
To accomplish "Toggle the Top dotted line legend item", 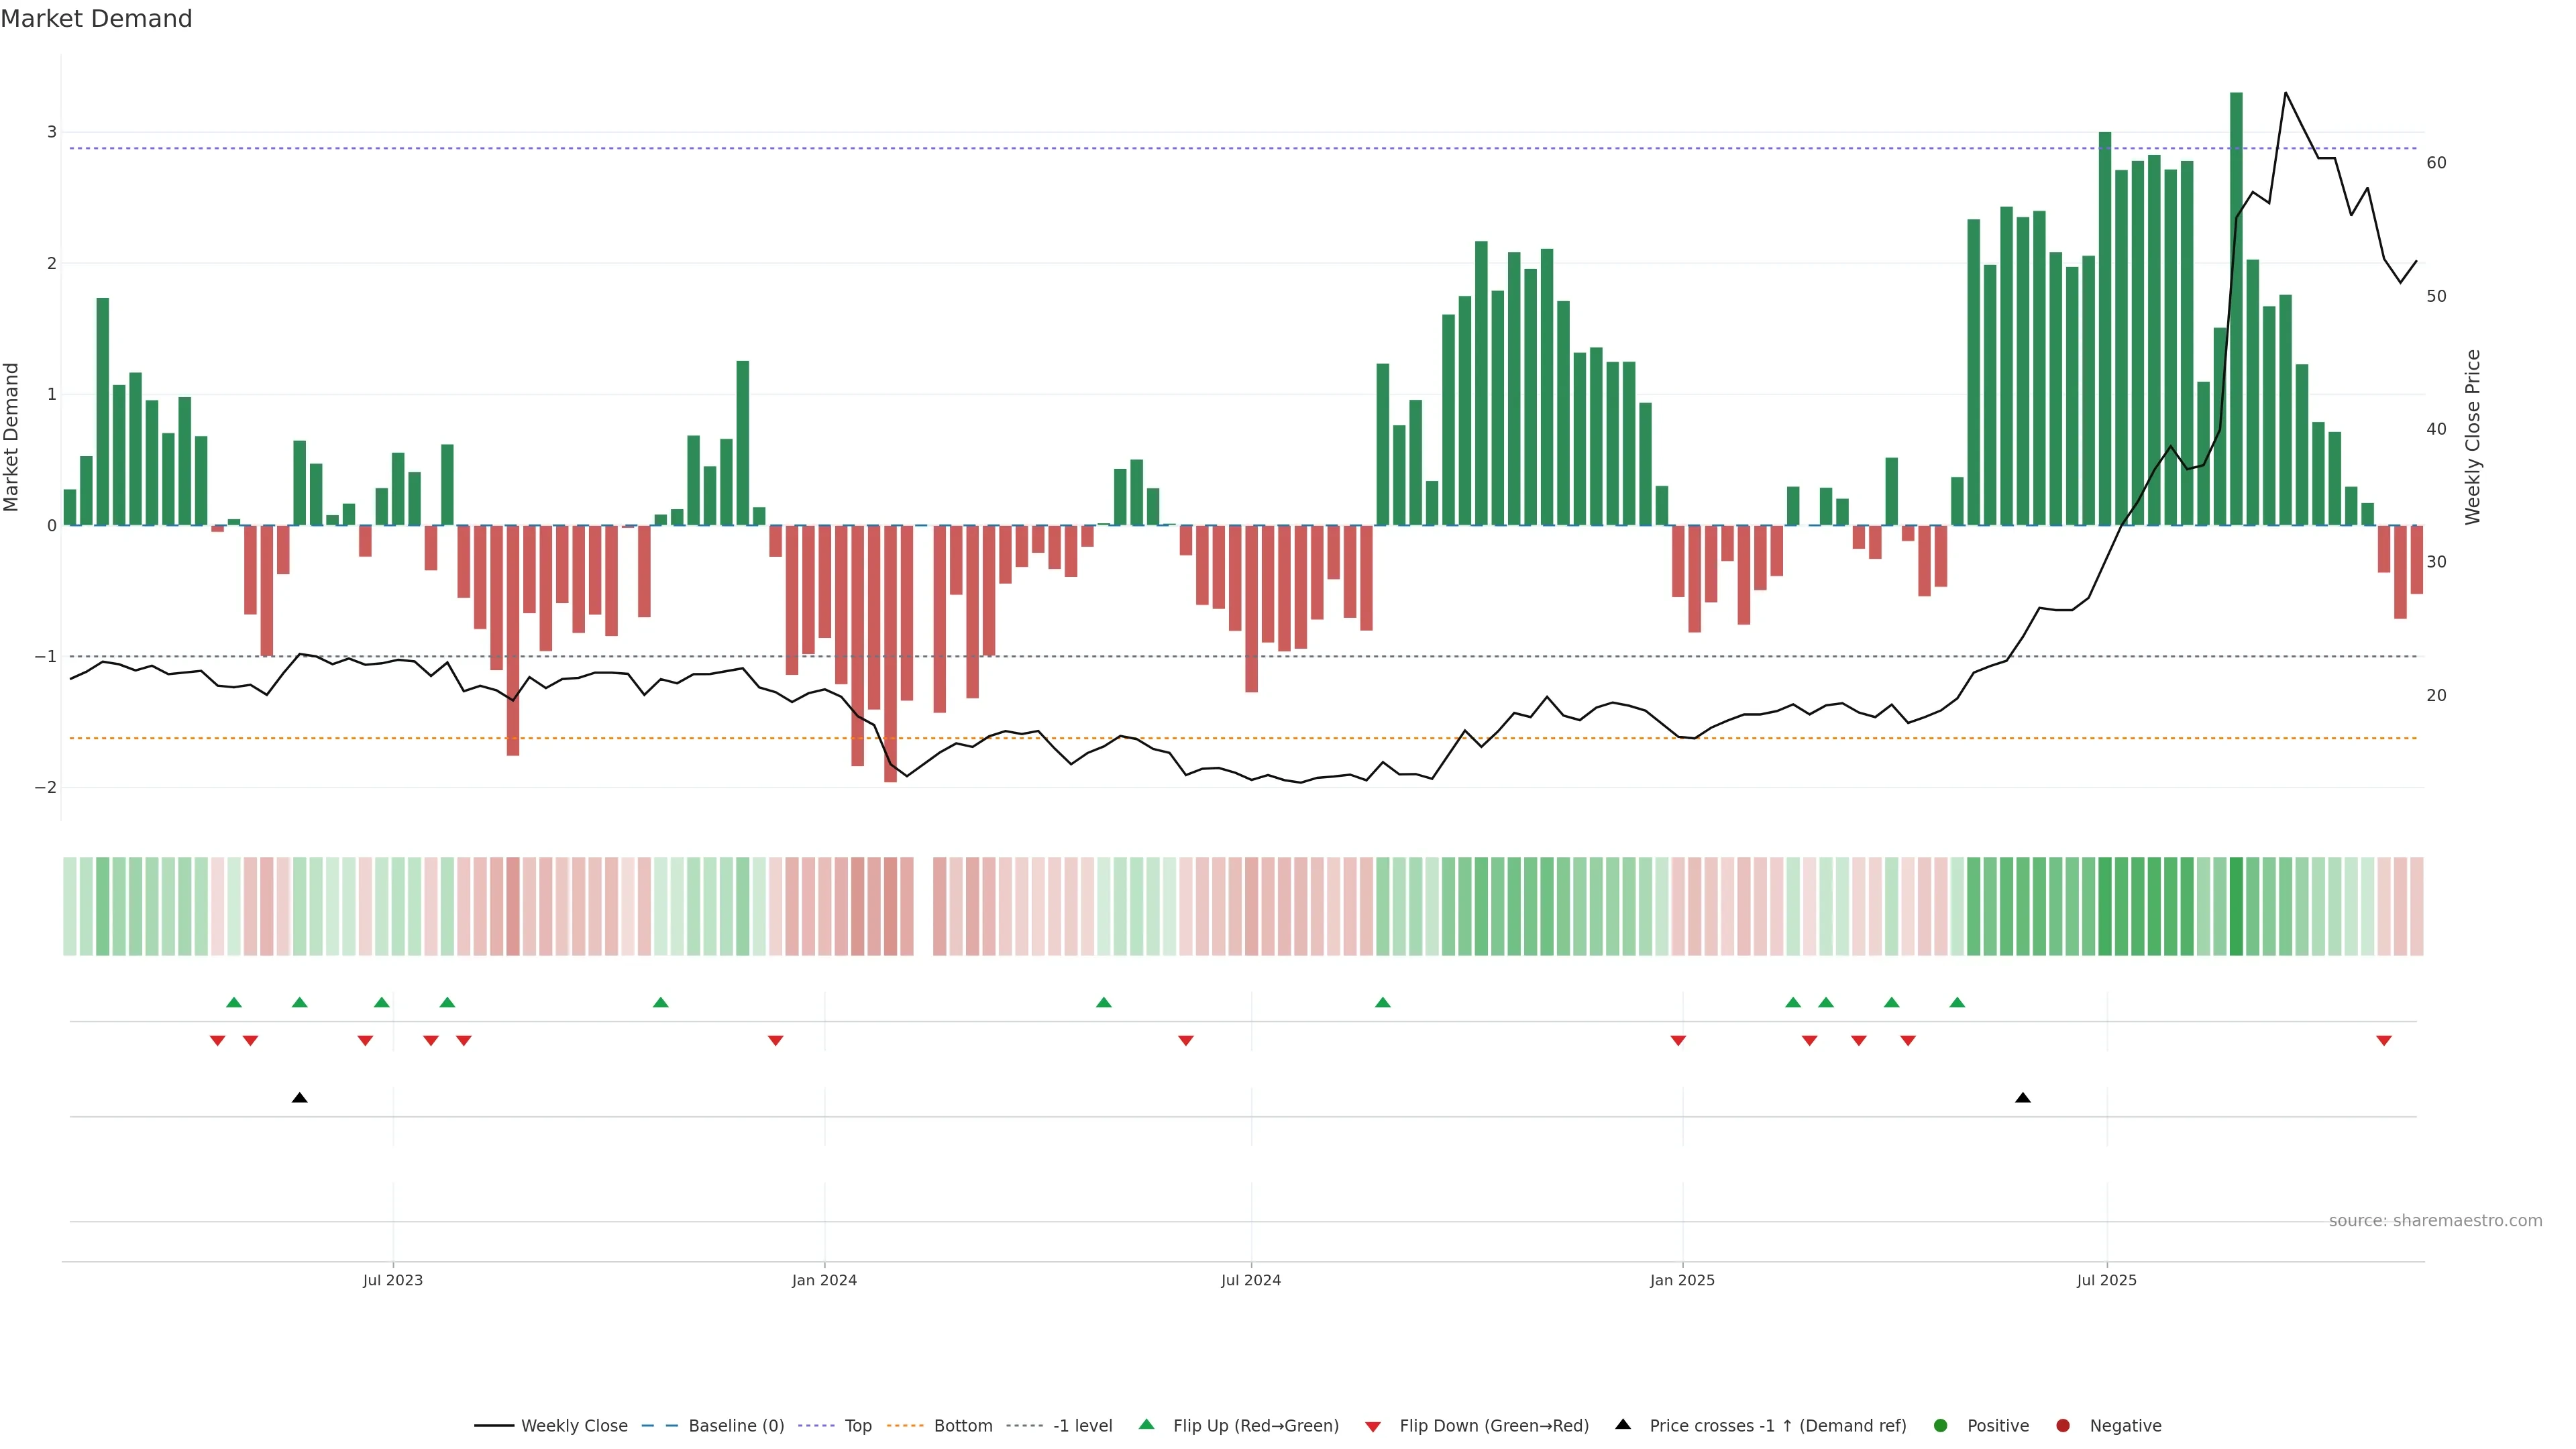I will pos(857,1426).
